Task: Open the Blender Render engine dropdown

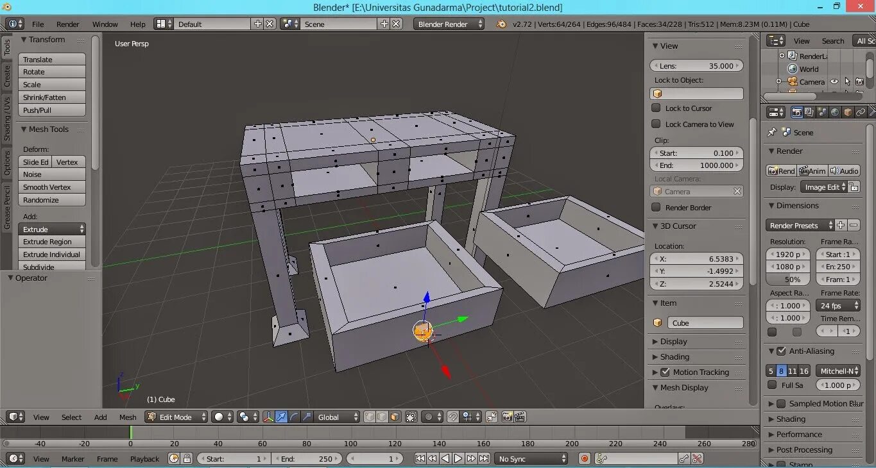Action: (x=449, y=24)
